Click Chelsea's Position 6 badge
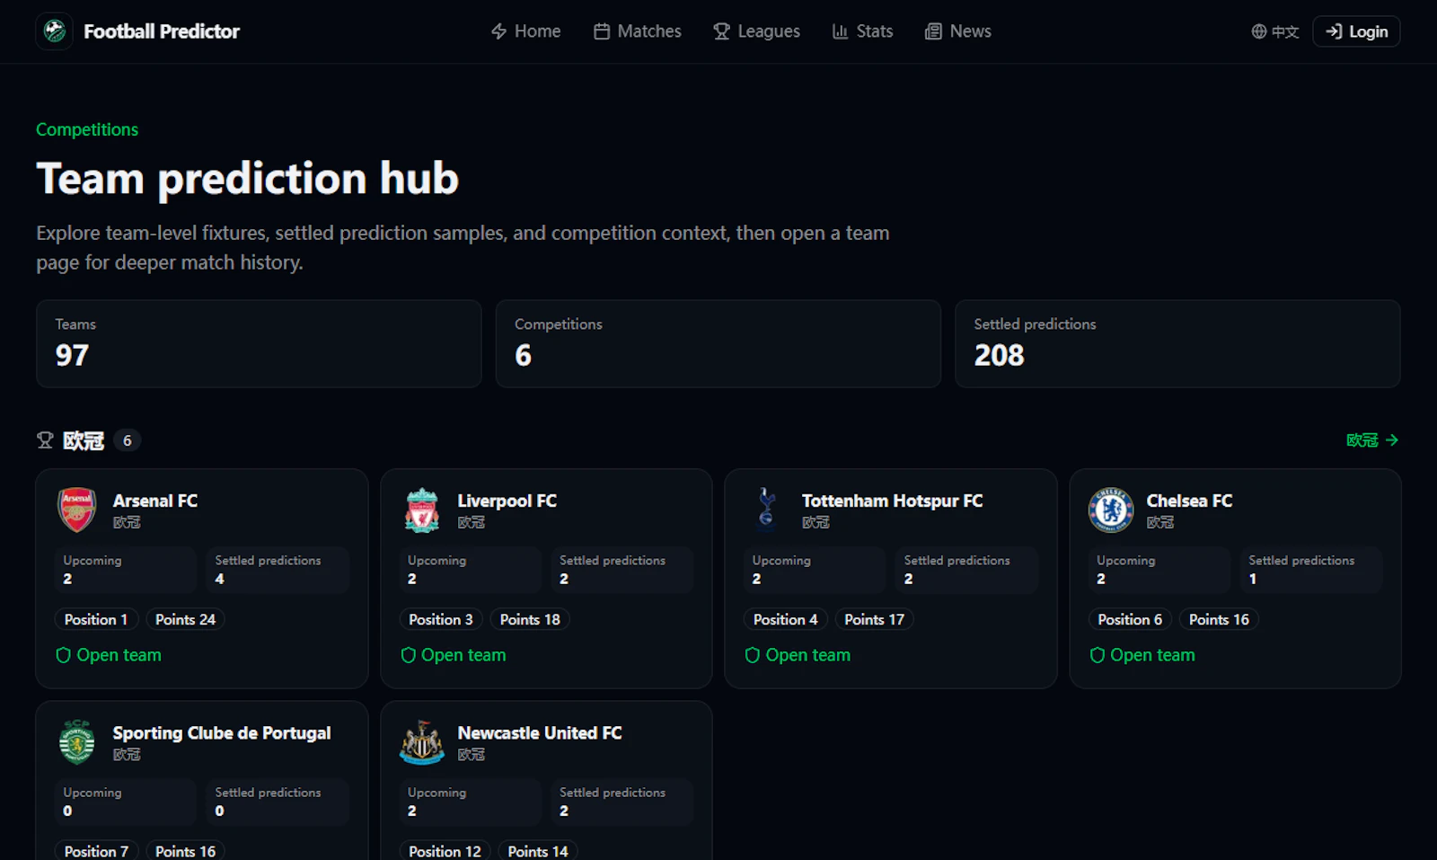 coord(1130,619)
